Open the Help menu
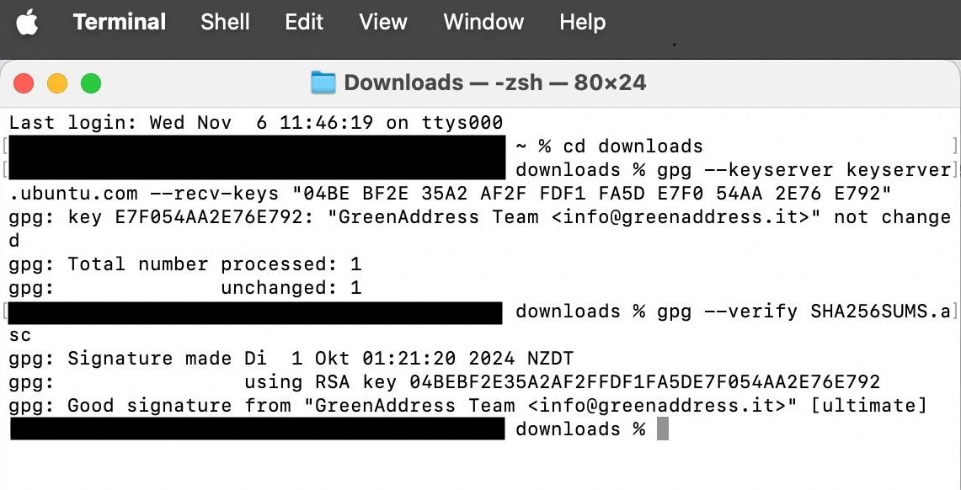 [582, 22]
